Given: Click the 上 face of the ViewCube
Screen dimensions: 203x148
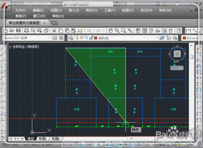Looking at the screenshot, I should pos(177,54).
